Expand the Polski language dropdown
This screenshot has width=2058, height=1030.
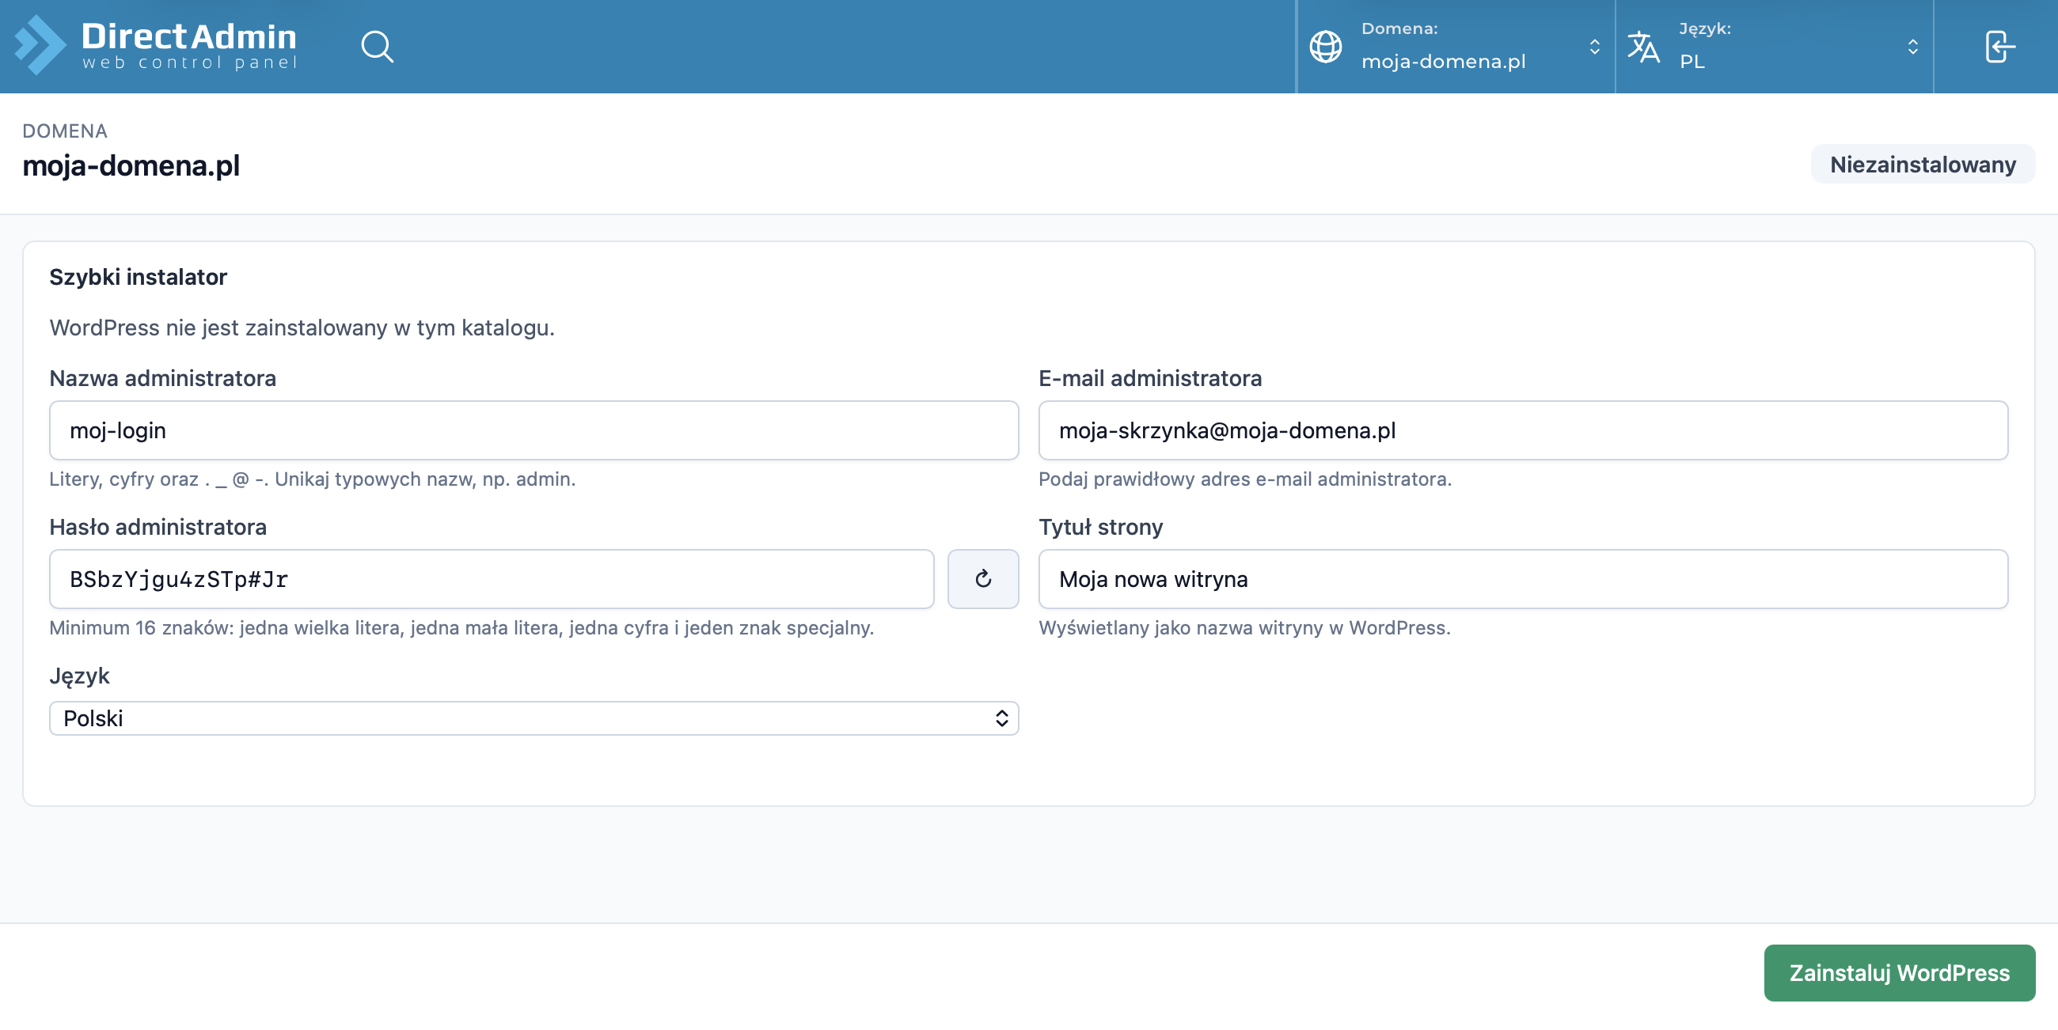tap(533, 718)
